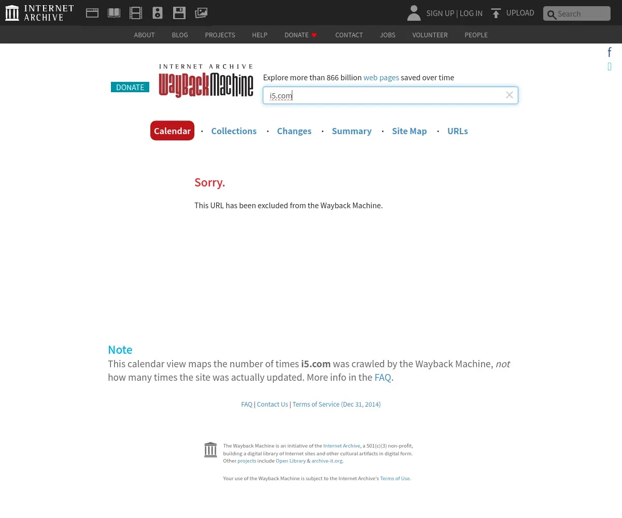Viewport: 622px width, 518px height.
Task: Click the upload arrow icon
Action: point(496,13)
